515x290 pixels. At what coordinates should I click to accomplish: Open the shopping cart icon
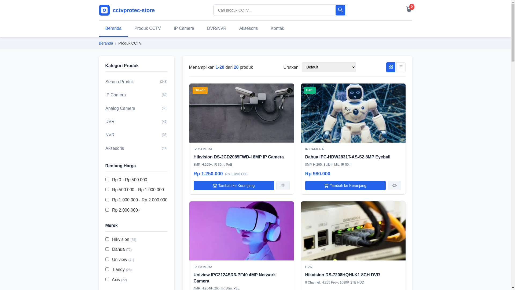point(409,9)
